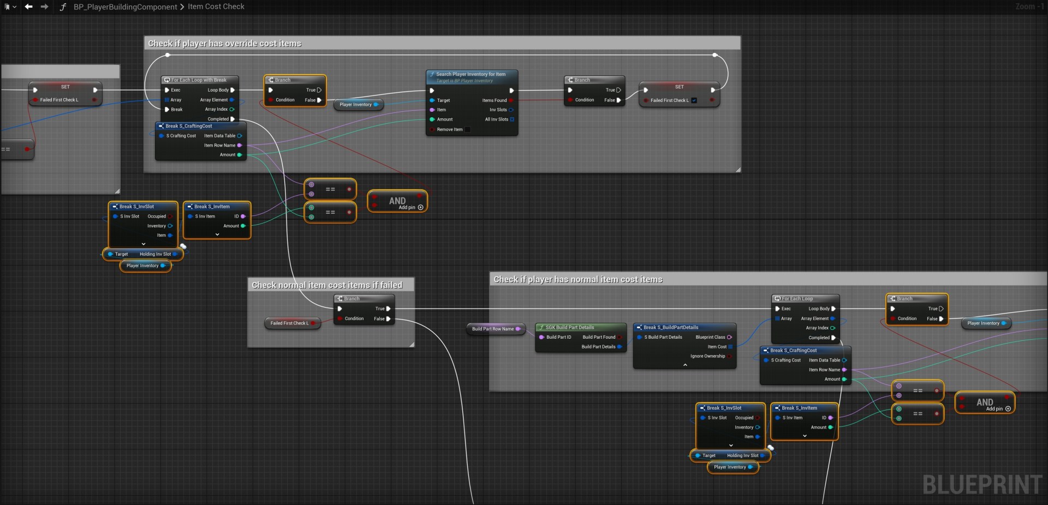The height and width of the screenshot is (505, 1048).
Task: Expand the lower Break S_InvSlot node chevron
Action: [x=731, y=446]
